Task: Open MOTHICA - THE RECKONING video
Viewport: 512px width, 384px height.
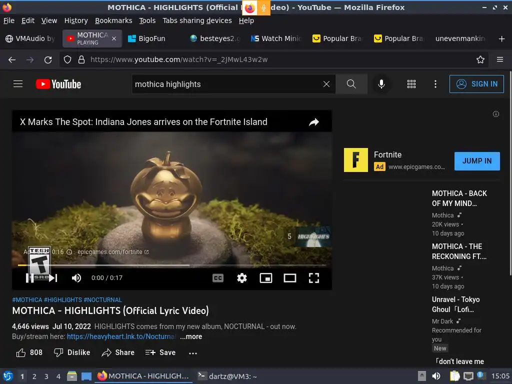Action: 459,251
